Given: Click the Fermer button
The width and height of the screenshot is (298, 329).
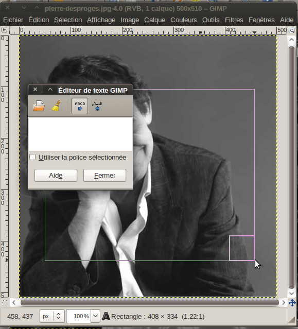Looking at the screenshot, I should point(104,175).
